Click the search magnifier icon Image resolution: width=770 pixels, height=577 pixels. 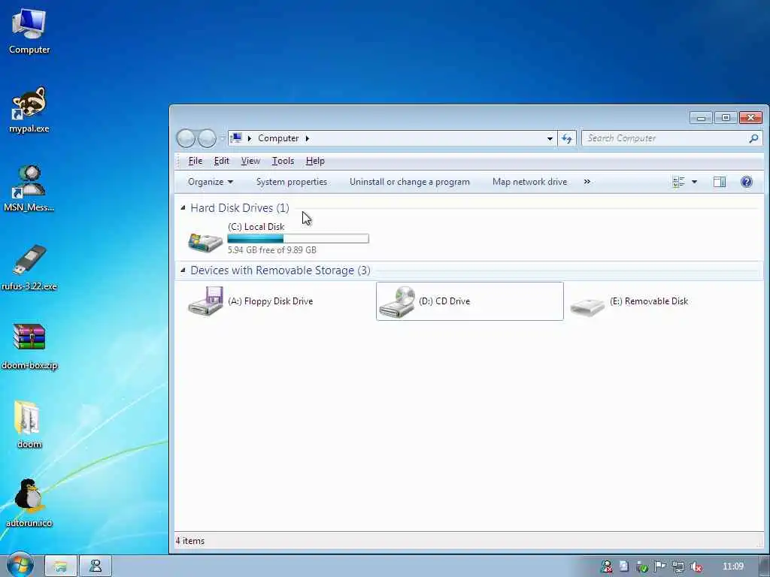(x=753, y=138)
